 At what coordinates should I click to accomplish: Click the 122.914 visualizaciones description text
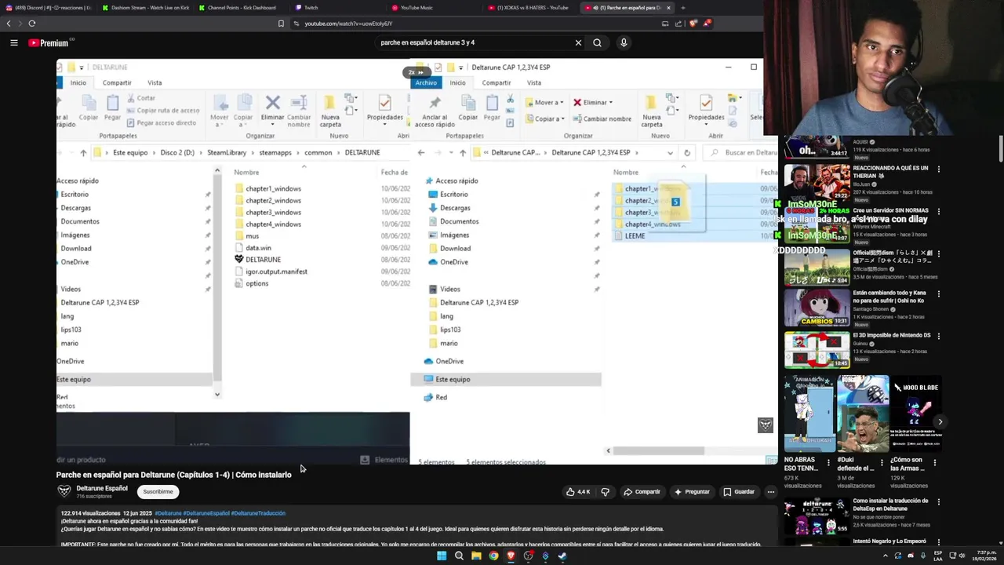tap(91, 513)
